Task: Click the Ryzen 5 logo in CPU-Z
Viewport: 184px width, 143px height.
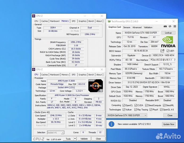Action: point(95,86)
